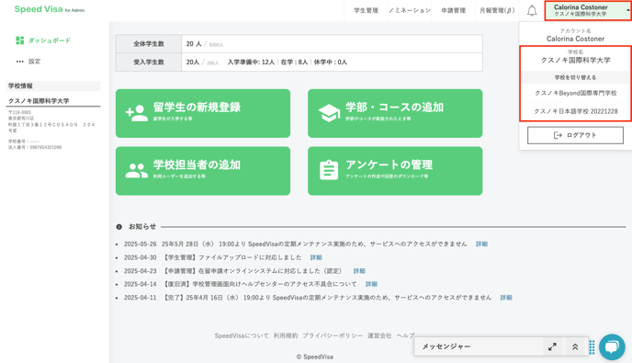Switch to クスノキ日本語学校 20221228

pyautogui.click(x=576, y=111)
